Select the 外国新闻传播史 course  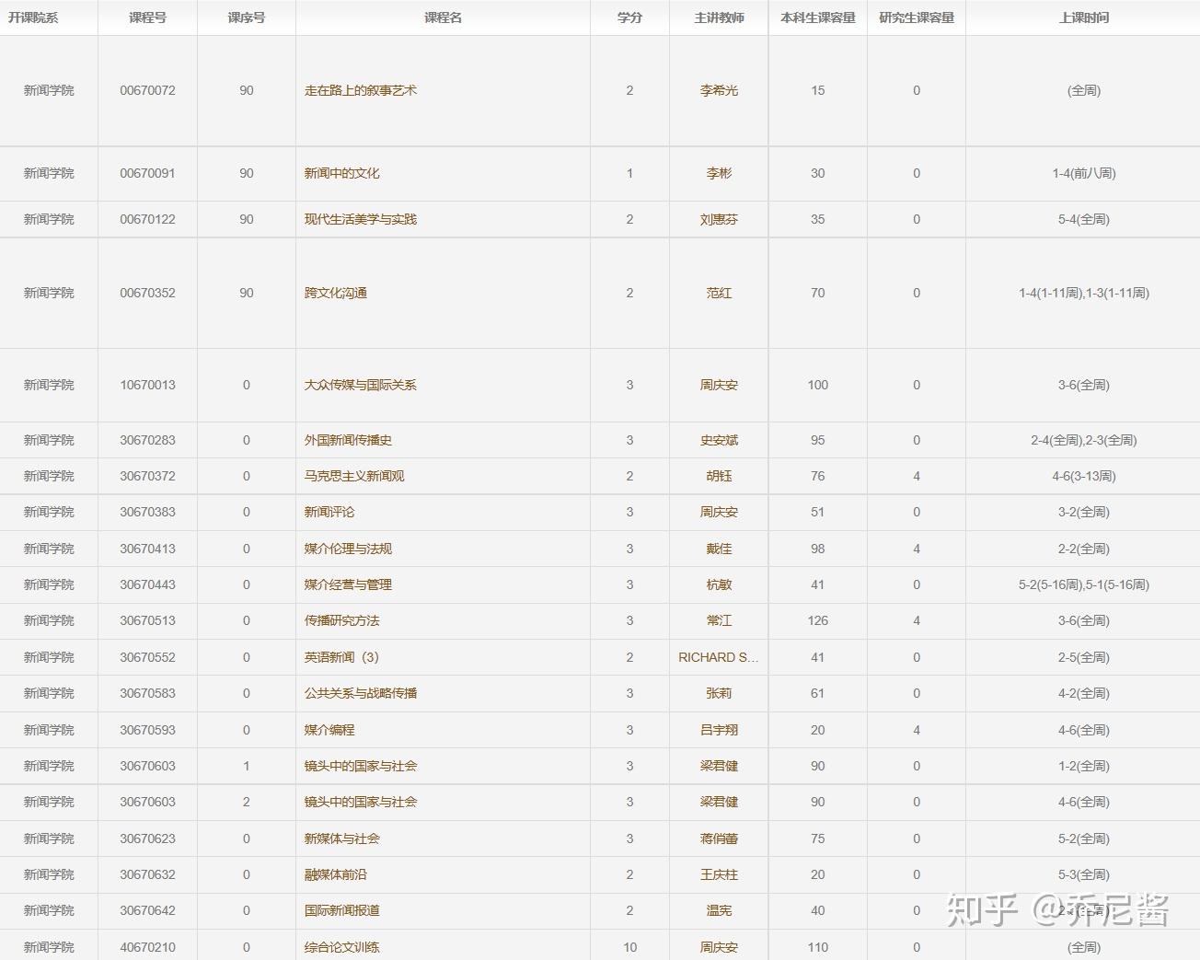tap(345, 440)
